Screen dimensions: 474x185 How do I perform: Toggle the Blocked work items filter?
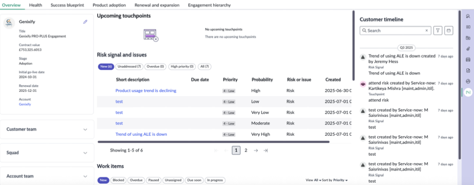coord(118,180)
